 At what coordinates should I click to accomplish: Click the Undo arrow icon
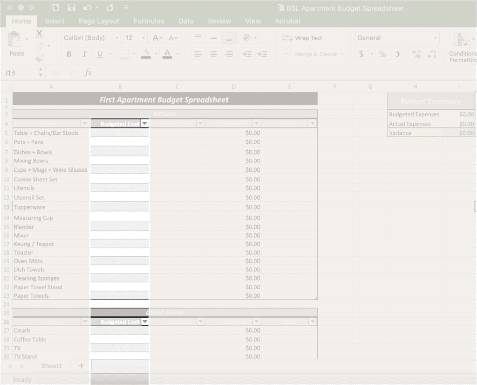tap(88, 8)
